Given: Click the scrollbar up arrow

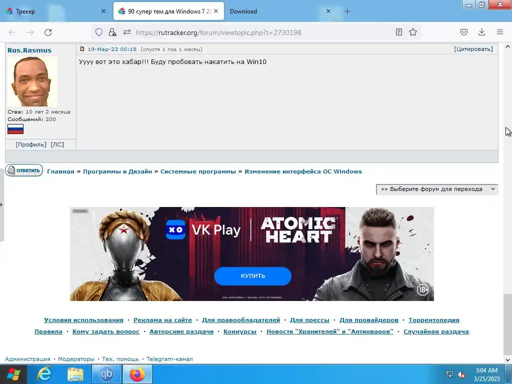Looking at the screenshot, I should [508, 46].
